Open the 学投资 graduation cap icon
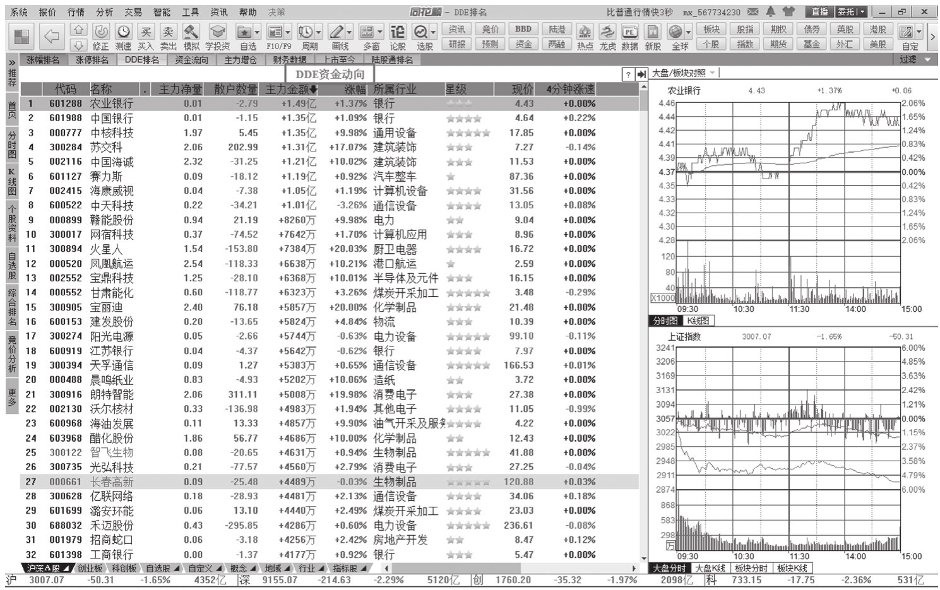Viewport: 940px width, 590px height. click(218, 37)
